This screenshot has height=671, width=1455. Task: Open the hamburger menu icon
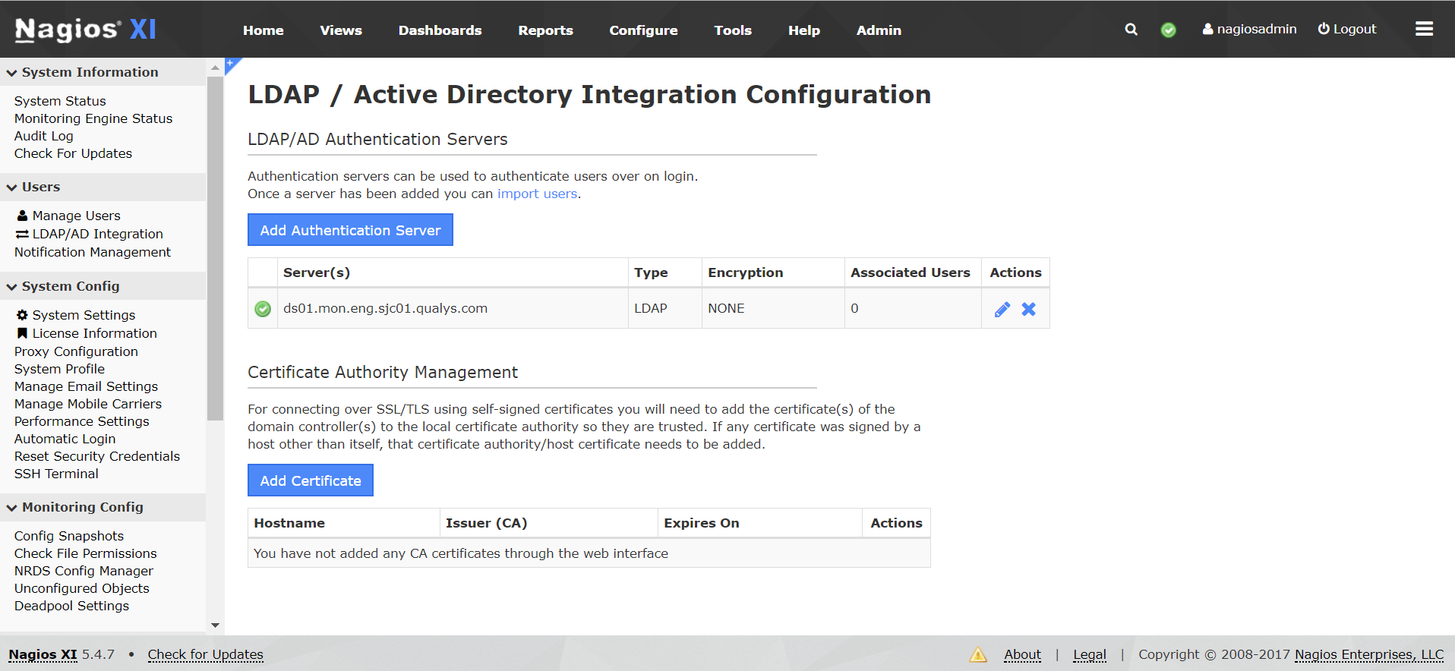[x=1424, y=29]
